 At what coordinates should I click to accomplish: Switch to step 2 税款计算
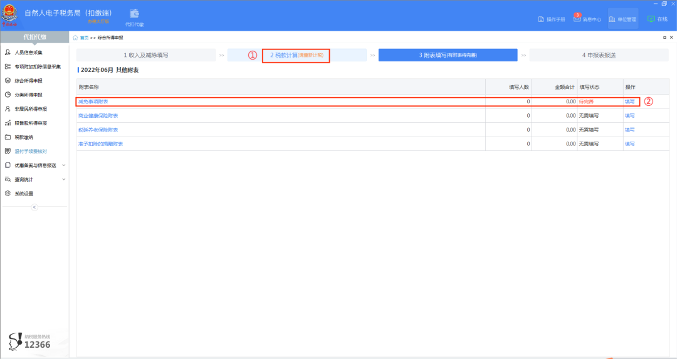(296, 55)
